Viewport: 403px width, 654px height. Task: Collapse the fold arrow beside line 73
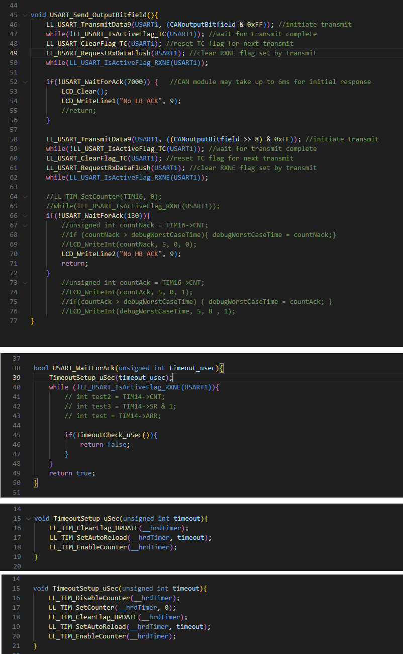click(26, 283)
